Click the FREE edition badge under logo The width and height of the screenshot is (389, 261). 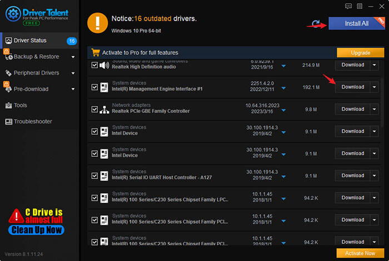coord(31,23)
